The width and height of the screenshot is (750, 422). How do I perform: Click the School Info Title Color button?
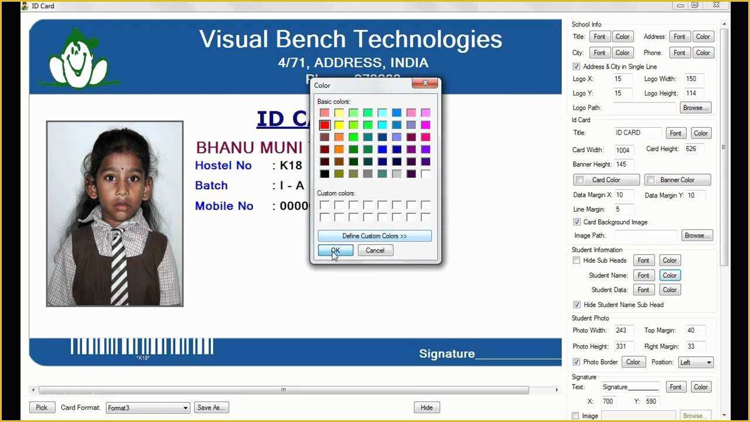click(x=622, y=36)
